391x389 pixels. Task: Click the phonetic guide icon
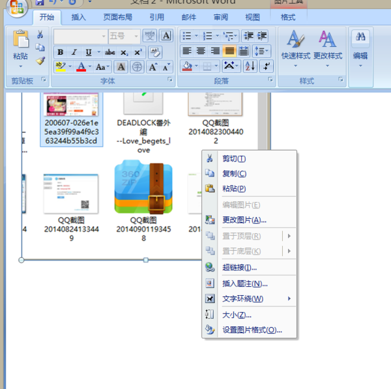[x=150, y=36]
